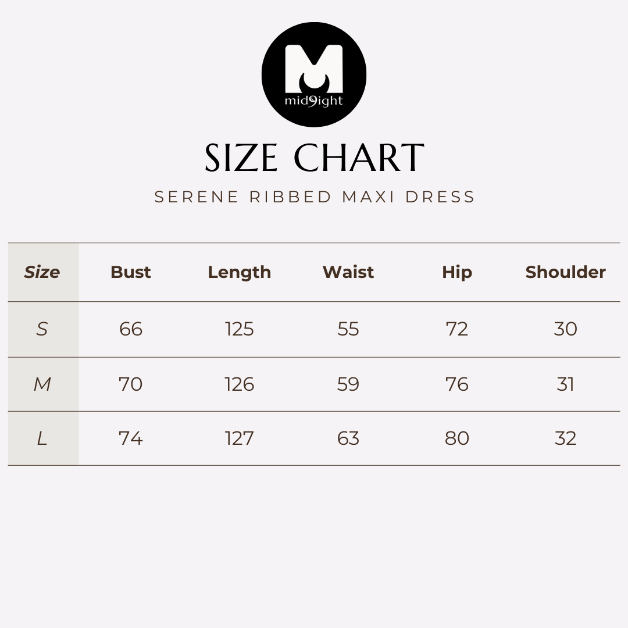Click bust value 66 for size S

click(131, 329)
